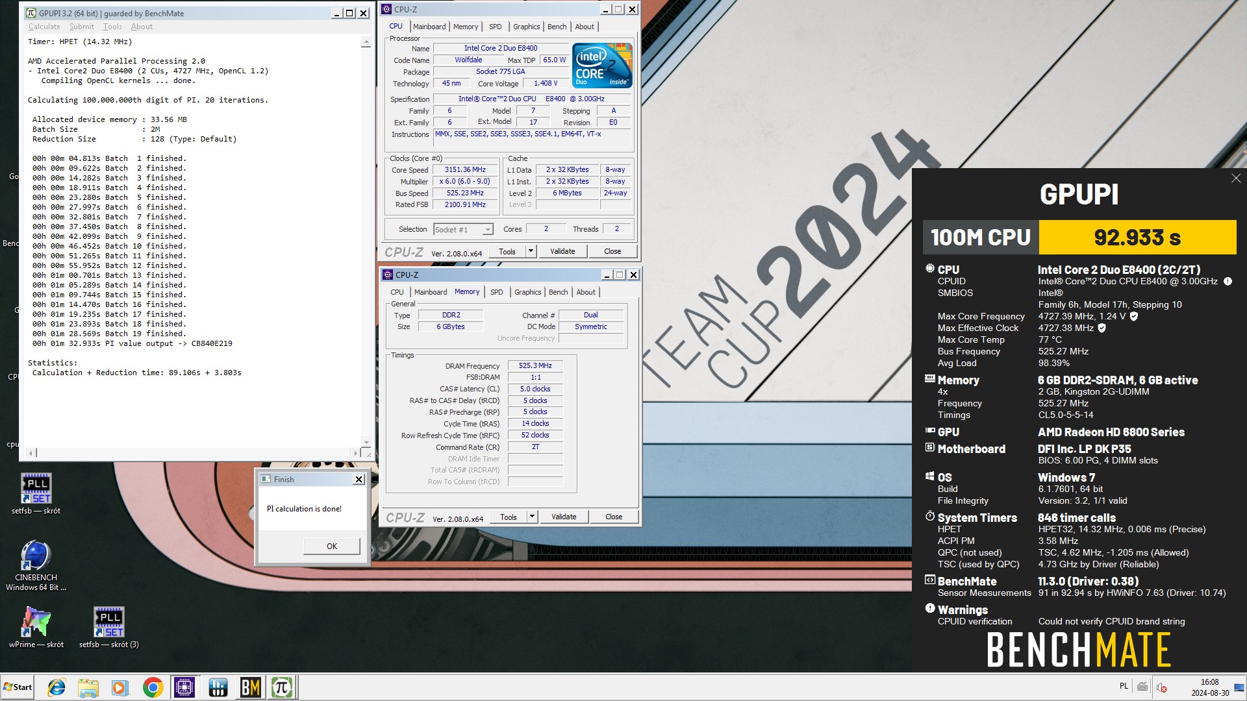Open Calculate menu in GPUPI
The height and width of the screenshot is (701, 1247).
[x=44, y=27]
